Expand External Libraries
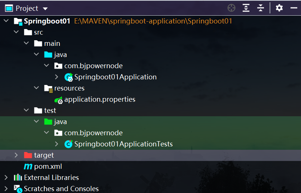The width and height of the screenshot is (301, 193). pyautogui.click(x=6, y=177)
